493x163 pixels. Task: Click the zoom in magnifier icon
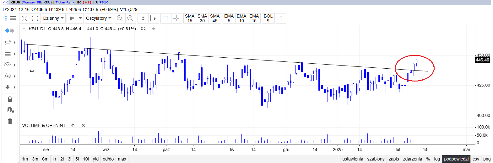click(120, 18)
